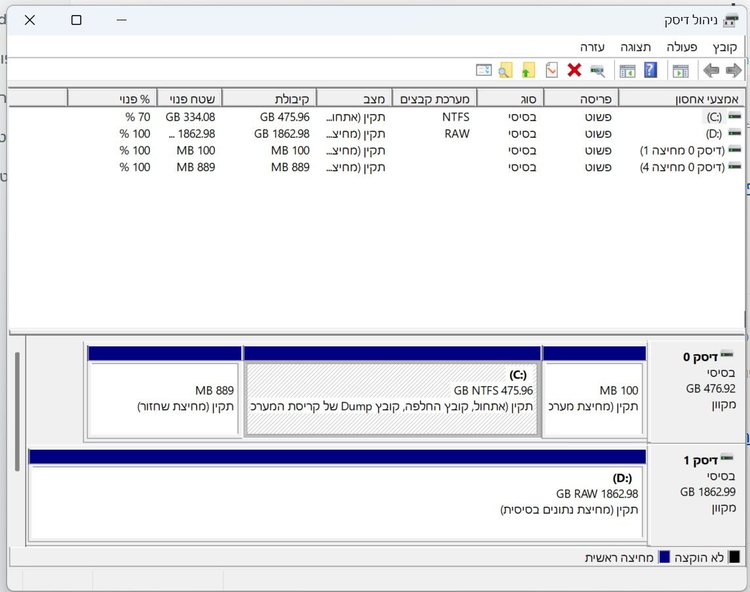
Task: Click the סוג column header
Action: tap(510, 98)
